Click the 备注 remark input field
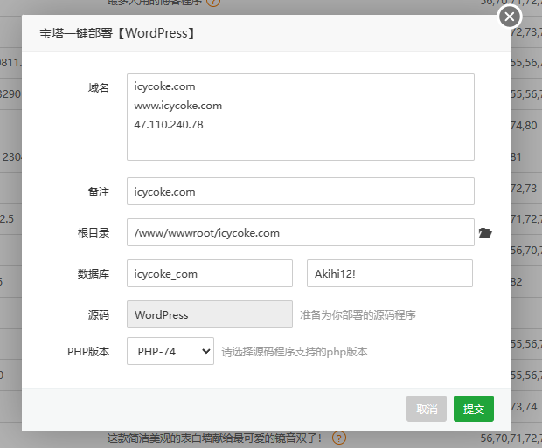The image size is (542, 448). point(301,191)
